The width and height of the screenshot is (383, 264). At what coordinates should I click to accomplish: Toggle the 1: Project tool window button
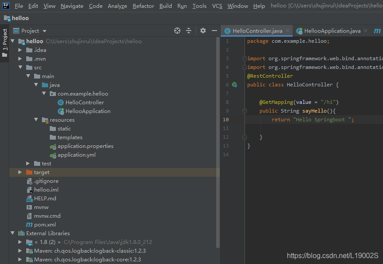point(5,43)
